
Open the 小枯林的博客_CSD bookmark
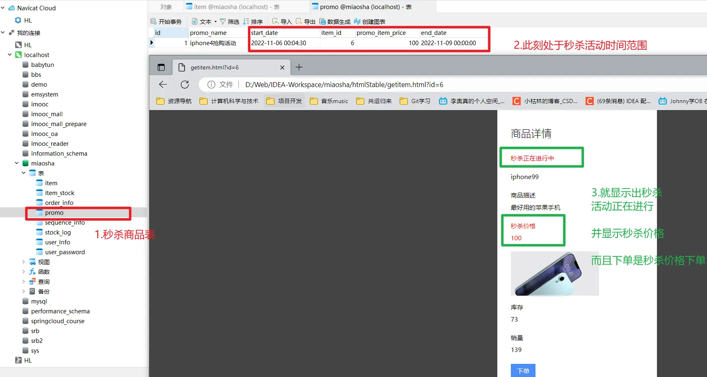tap(545, 101)
